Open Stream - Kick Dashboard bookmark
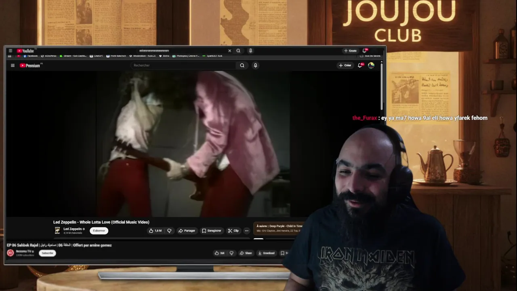 (x=73, y=56)
